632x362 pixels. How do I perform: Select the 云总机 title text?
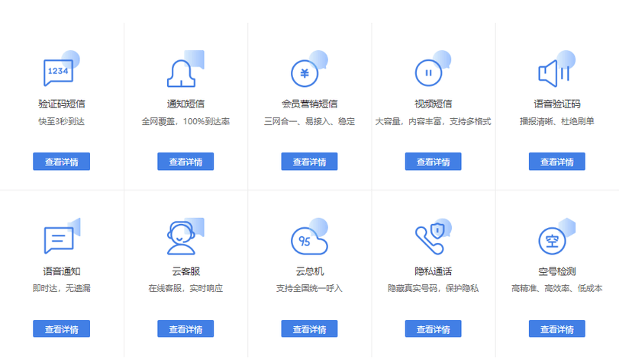309,271
